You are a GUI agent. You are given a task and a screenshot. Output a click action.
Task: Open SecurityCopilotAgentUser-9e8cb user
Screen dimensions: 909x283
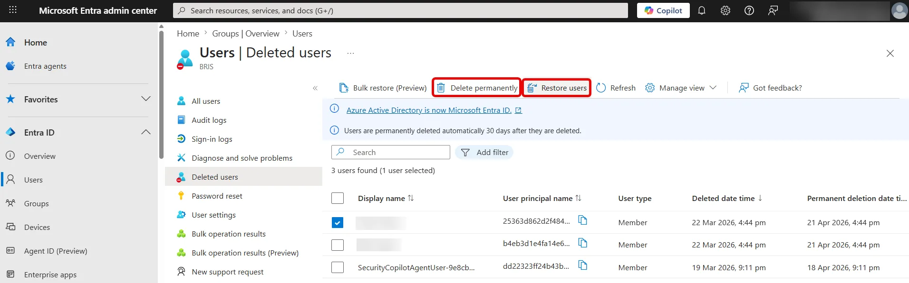pos(416,267)
